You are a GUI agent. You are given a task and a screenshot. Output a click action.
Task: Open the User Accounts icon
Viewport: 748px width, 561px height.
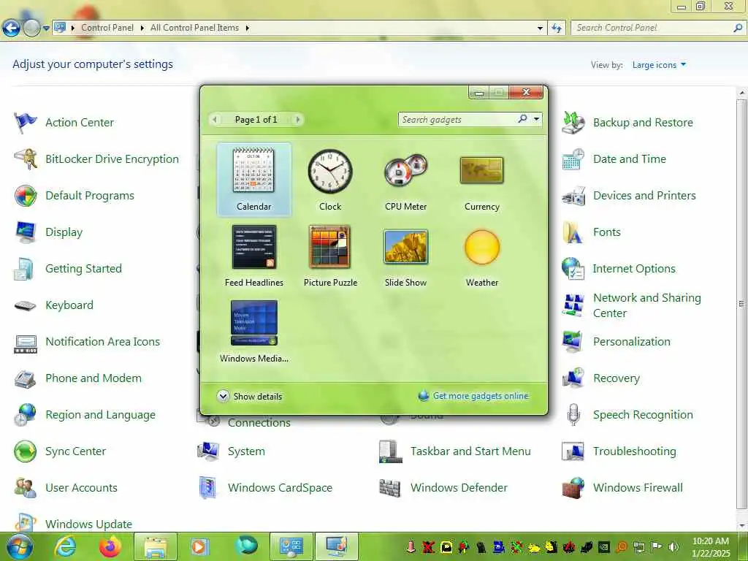(x=26, y=487)
